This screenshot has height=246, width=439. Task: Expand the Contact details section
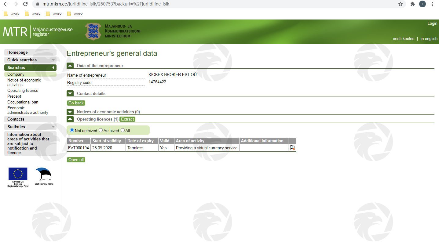click(70, 93)
